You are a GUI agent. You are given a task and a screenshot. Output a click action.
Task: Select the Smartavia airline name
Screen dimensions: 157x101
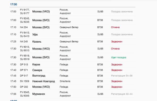click(65, 81)
